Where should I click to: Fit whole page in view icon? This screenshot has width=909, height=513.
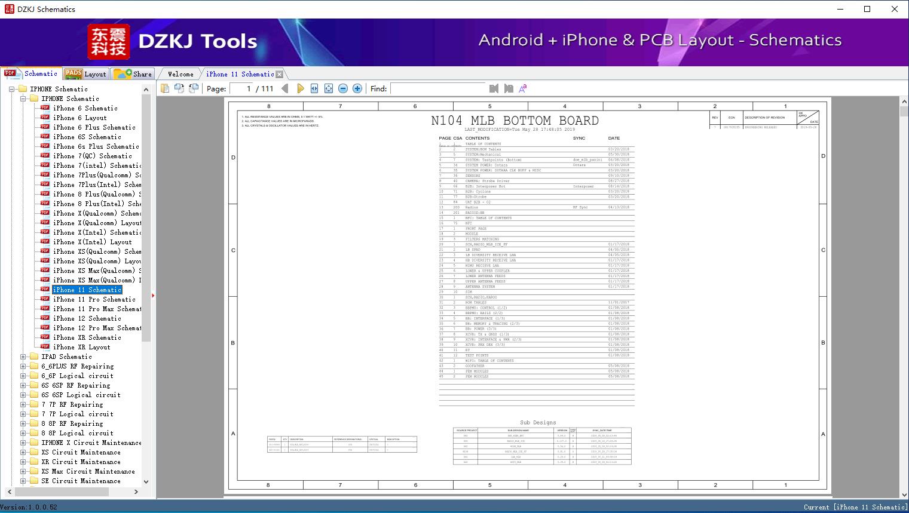point(329,88)
